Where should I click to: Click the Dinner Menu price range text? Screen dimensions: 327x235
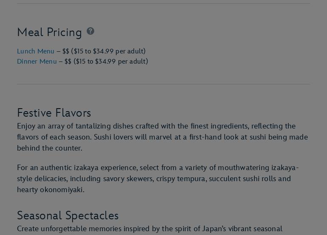pyautogui.click(x=107, y=62)
